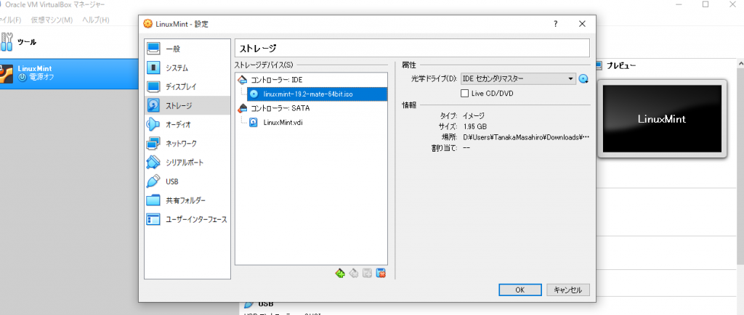Click the キャンセル button
The width and height of the screenshot is (744, 315).
568,290
